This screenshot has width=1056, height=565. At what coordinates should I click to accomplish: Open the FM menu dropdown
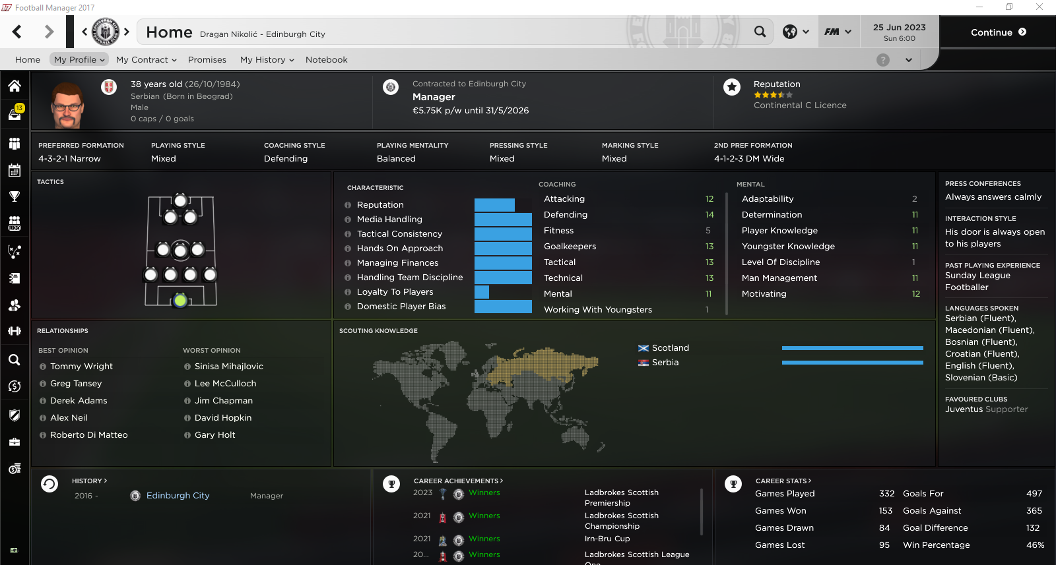[838, 32]
